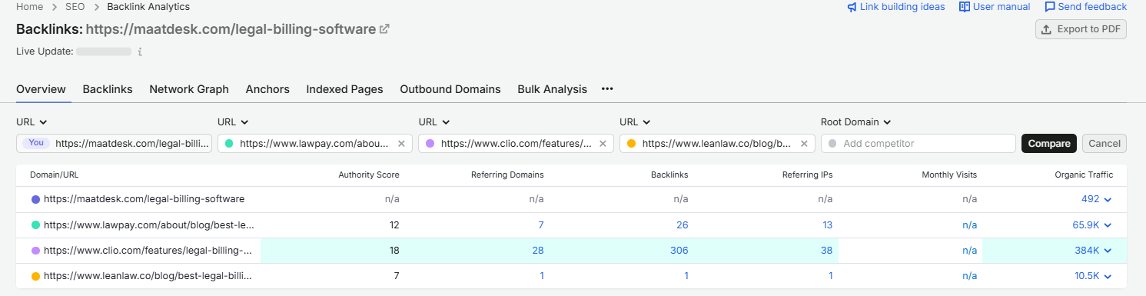Image resolution: width=1146 pixels, height=296 pixels.
Task: Edit the clio.com competitor URL field
Action: 517,144
